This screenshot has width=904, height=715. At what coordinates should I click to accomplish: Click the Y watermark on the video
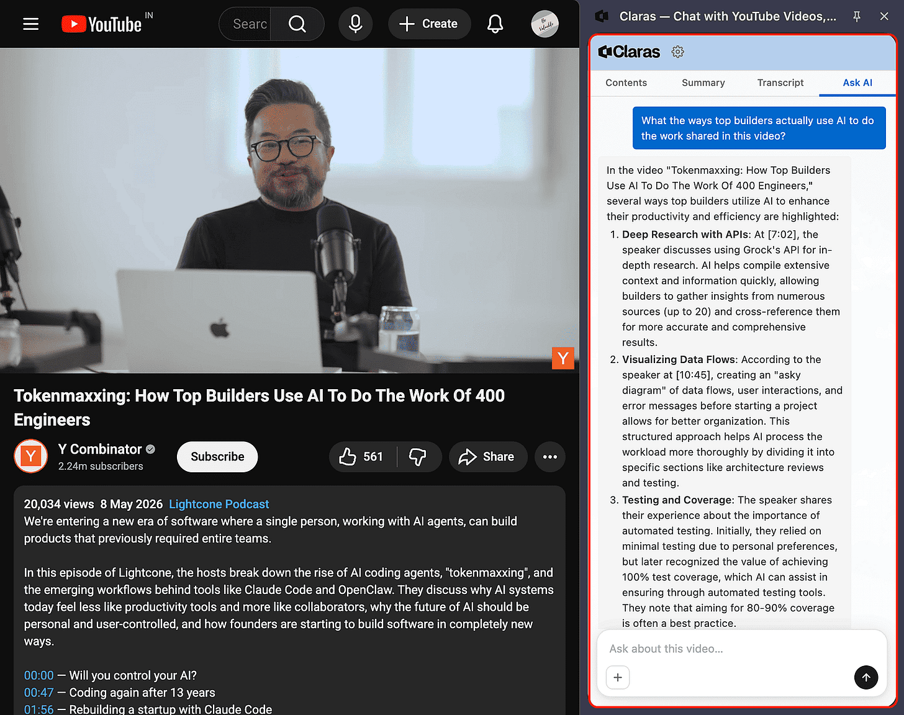563,358
